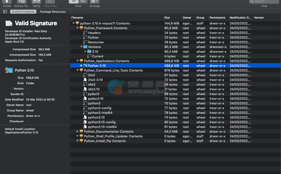
Task: Sort by the Version column header
Action: coord(267,18)
